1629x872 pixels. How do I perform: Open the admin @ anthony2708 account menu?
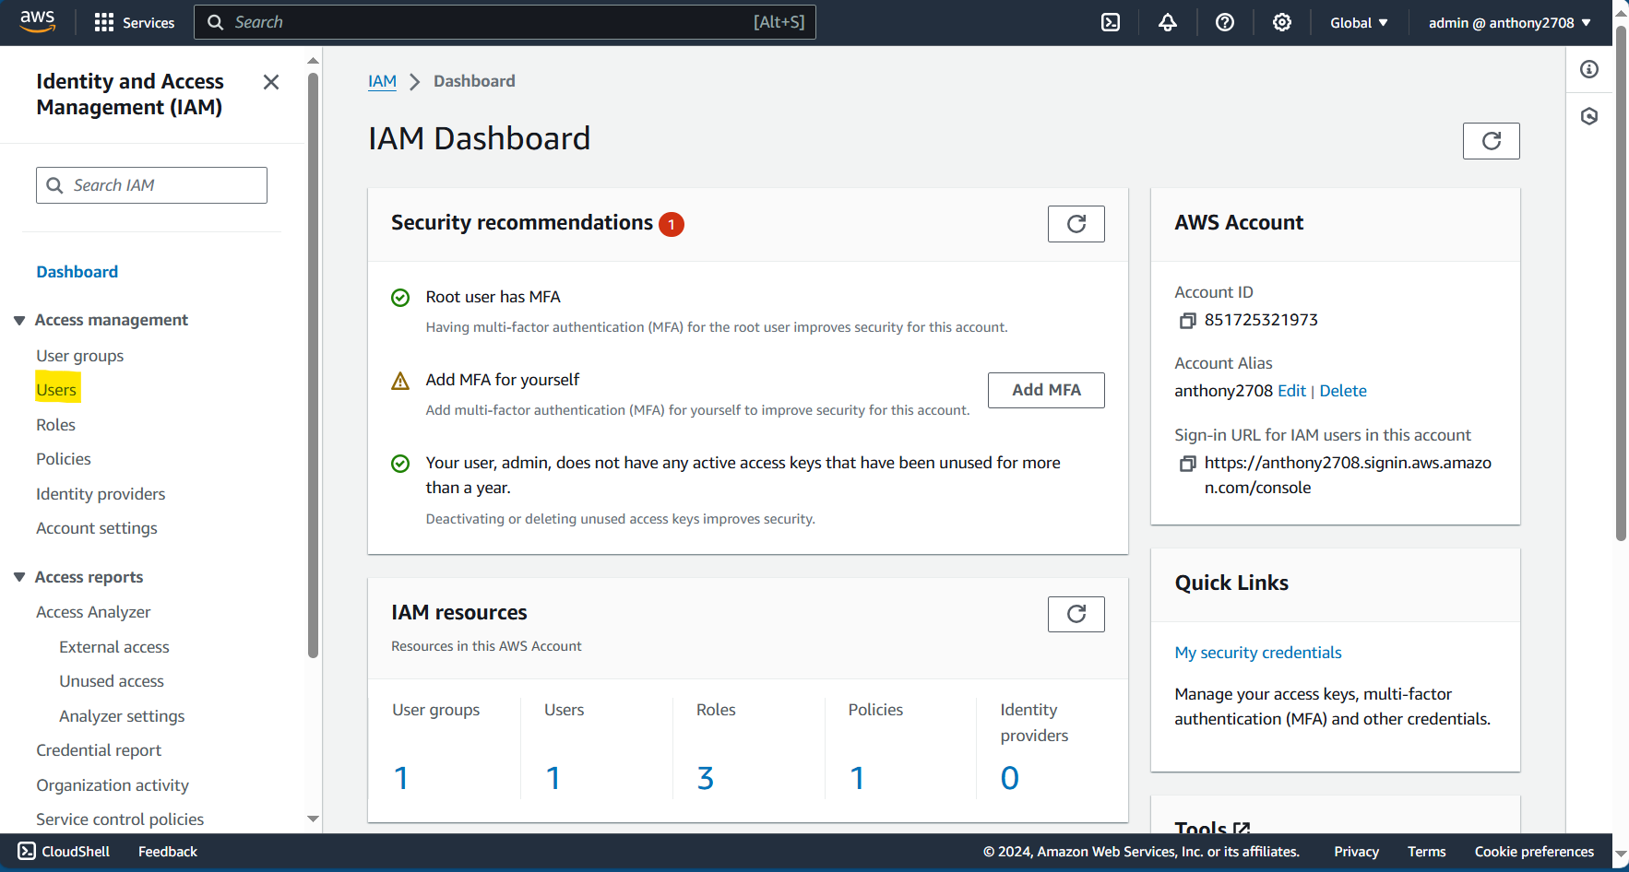pyautogui.click(x=1509, y=22)
